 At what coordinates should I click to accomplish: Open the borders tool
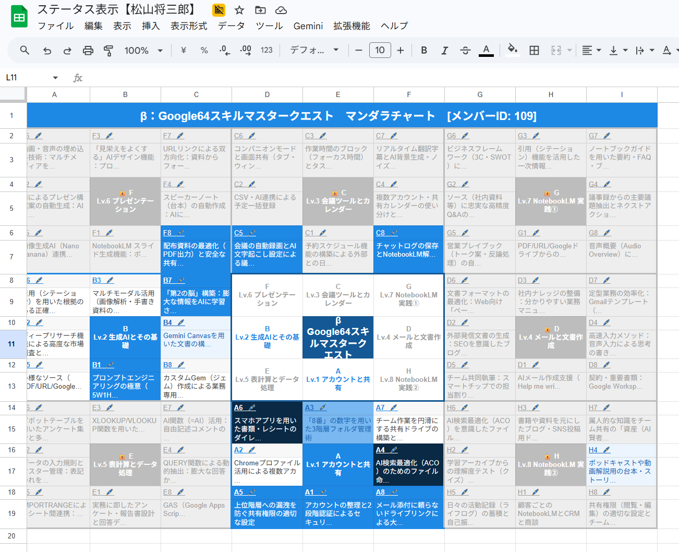pyautogui.click(x=534, y=50)
